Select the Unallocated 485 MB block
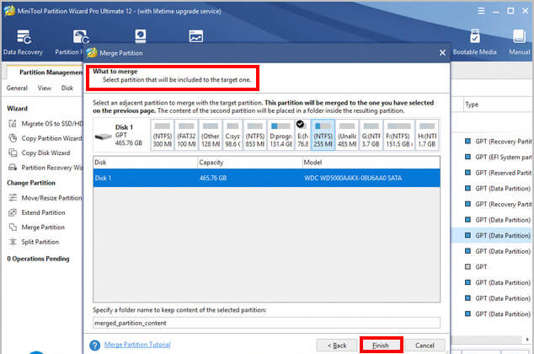Screen dimensions: 534x354 point(347,135)
